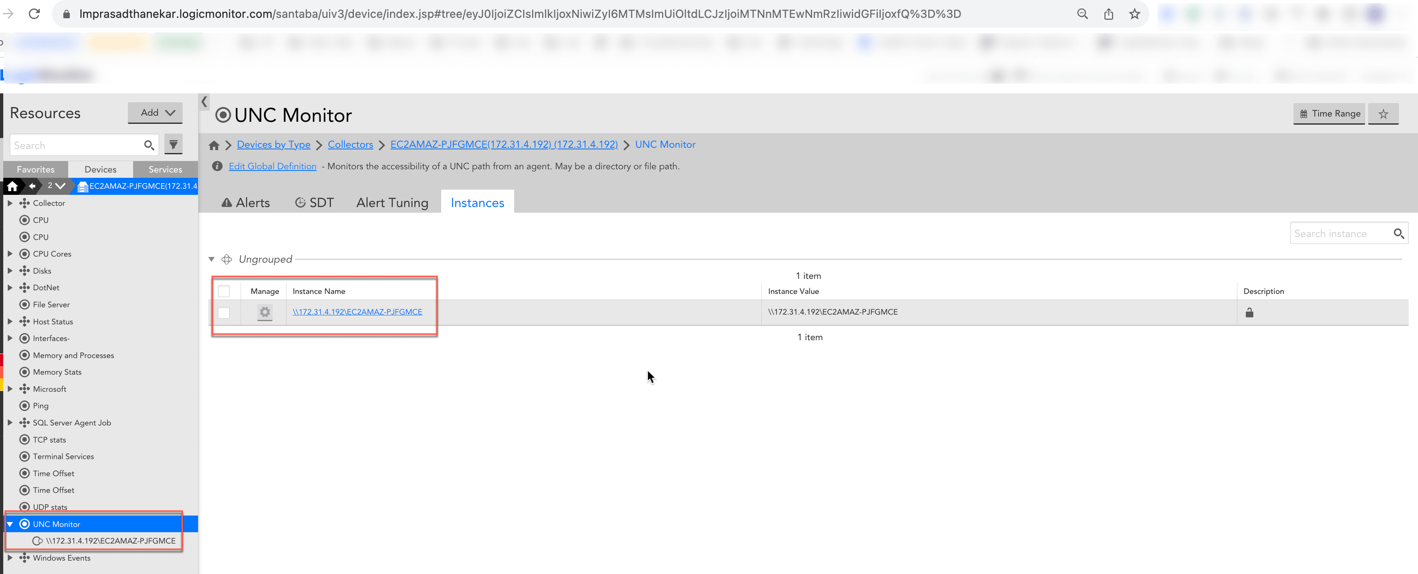This screenshot has width=1418, height=574.
Task: Click the browser address bar URL
Action: click(519, 14)
